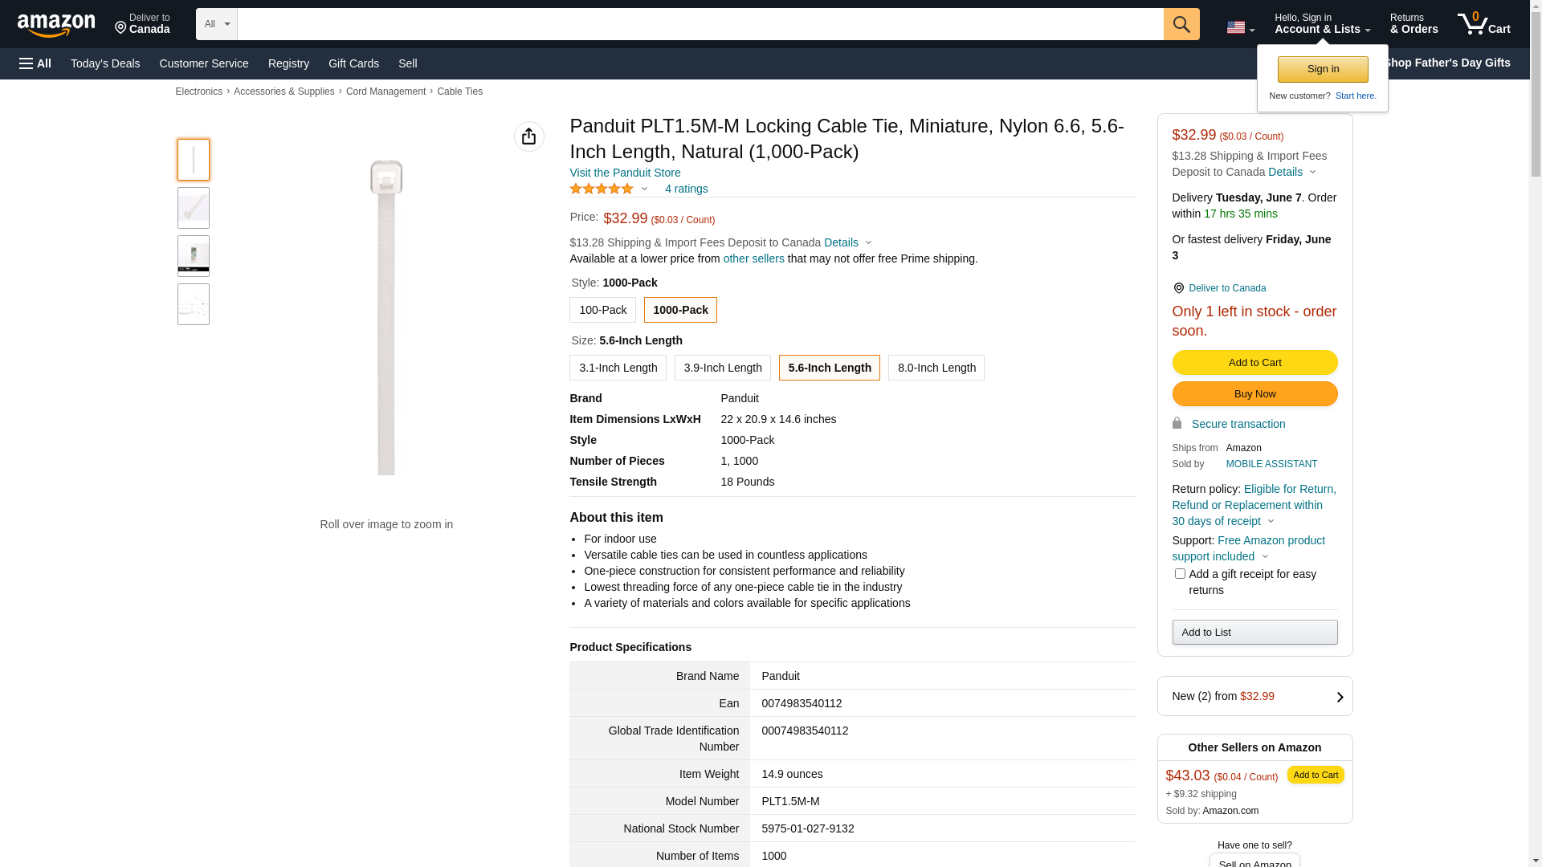Visit the Panduit Store link
Viewport: 1542px width, 867px height.
click(x=625, y=173)
